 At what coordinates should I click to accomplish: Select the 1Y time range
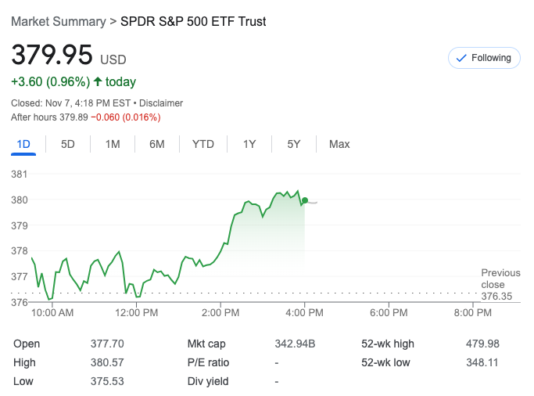tap(249, 144)
